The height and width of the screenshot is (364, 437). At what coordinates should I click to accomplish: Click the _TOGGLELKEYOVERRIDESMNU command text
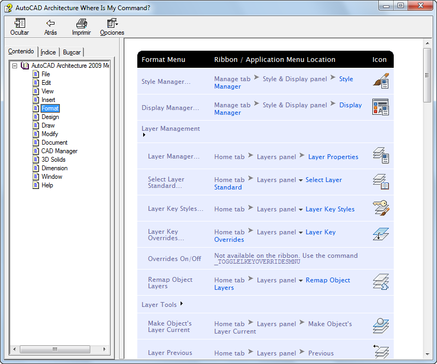coord(257,262)
